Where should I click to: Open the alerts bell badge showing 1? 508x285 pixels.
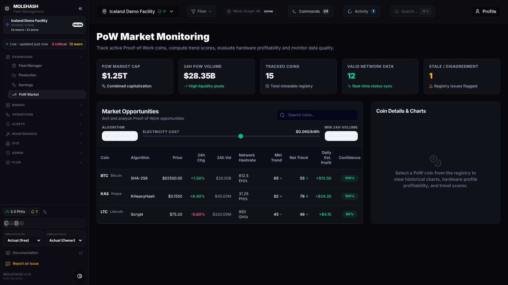(x=34, y=212)
